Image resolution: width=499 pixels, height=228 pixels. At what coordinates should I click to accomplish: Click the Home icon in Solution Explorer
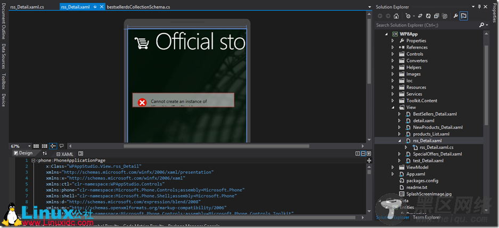(x=396, y=16)
